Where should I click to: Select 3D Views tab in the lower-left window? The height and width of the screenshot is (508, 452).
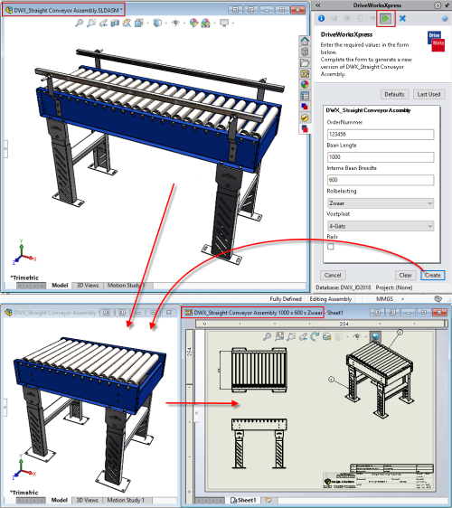87,500
